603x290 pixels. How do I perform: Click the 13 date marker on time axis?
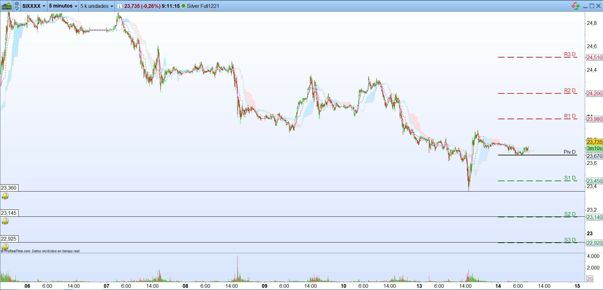[419, 286]
